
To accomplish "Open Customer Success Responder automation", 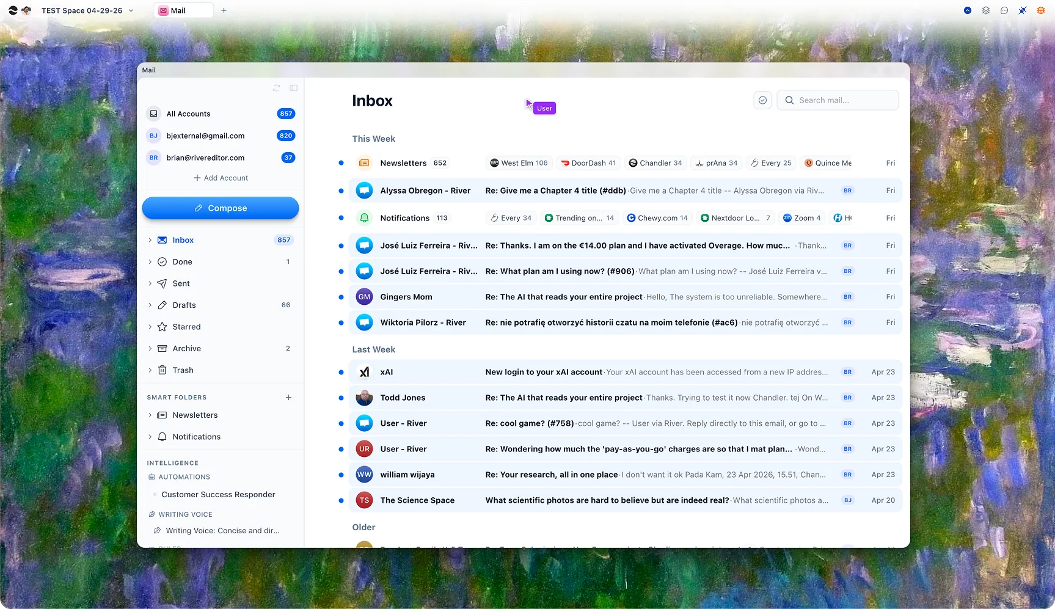I will click(x=218, y=495).
